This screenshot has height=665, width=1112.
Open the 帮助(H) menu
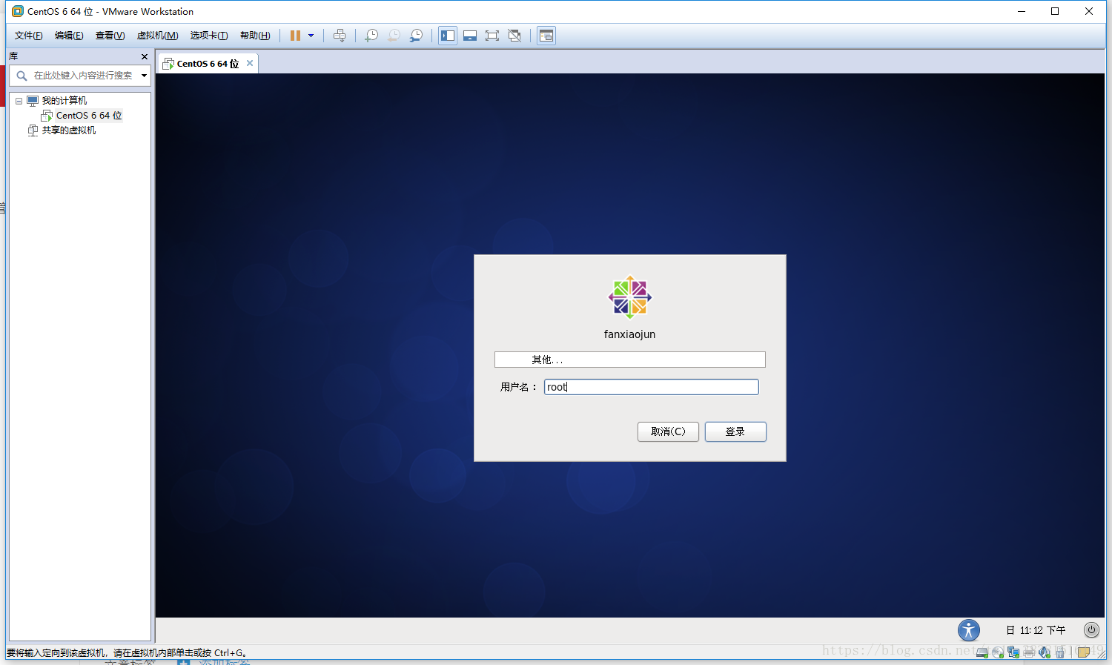(255, 36)
